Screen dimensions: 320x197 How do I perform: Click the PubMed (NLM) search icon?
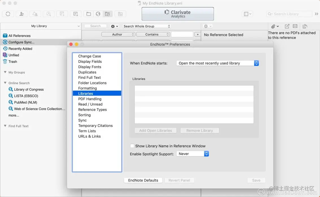pyautogui.click(x=11, y=102)
